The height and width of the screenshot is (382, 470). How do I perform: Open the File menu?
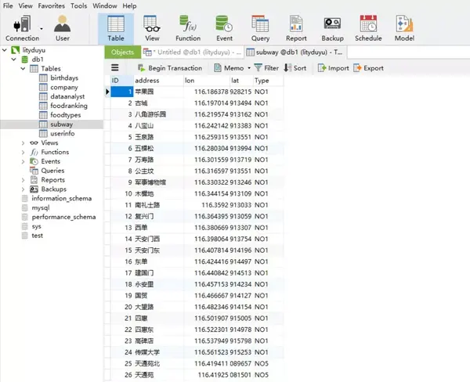click(8, 5)
